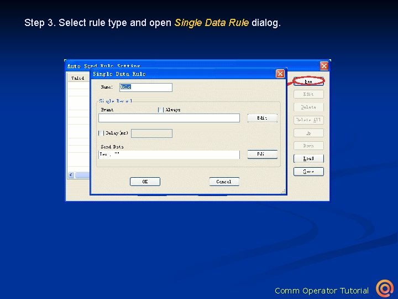Confirm the rule with OK
The height and width of the screenshot is (299, 398).
(145, 182)
